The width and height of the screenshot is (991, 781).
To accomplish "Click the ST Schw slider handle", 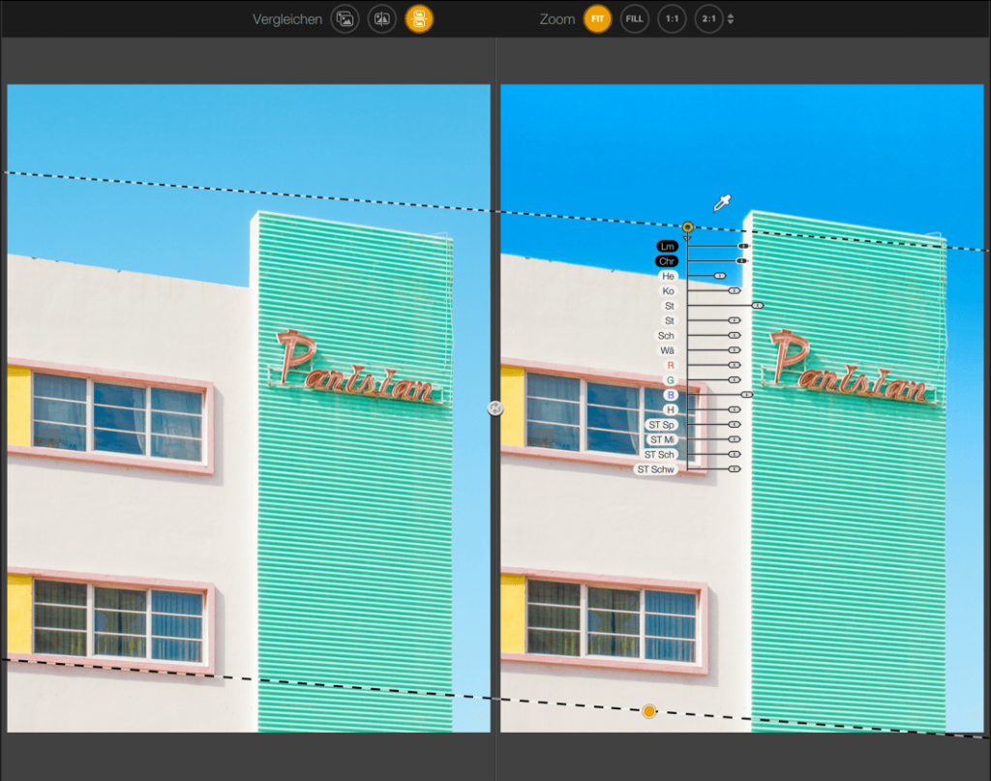I will click(734, 468).
